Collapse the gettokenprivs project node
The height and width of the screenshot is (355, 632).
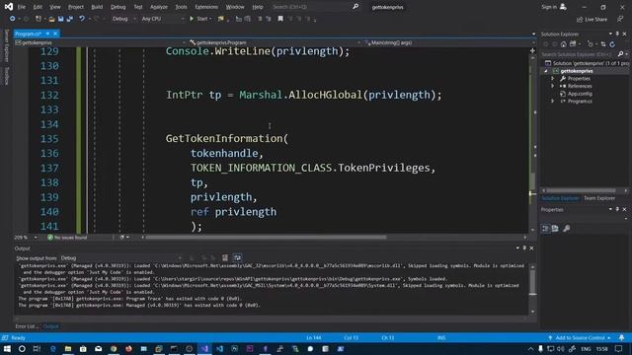pyautogui.click(x=546, y=71)
